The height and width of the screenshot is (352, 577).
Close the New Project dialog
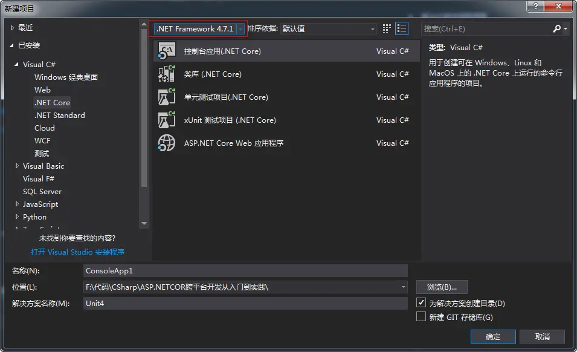pyautogui.click(x=558, y=6)
